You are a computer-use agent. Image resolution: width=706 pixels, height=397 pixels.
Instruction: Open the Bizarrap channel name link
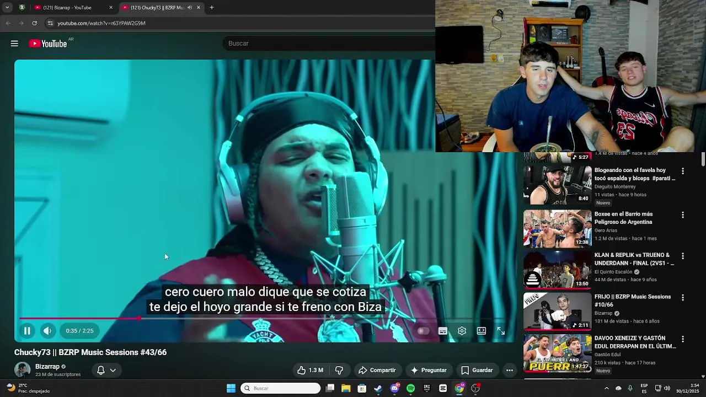tap(47, 367)
